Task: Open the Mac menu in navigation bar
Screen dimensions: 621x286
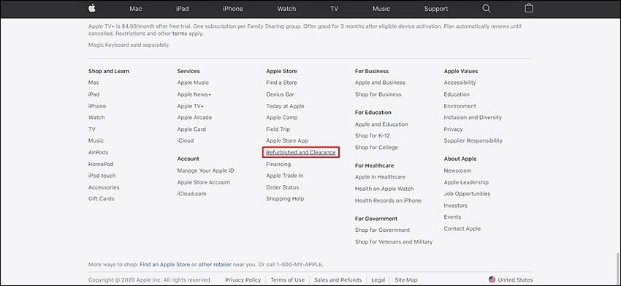Action: pos(136,9)
